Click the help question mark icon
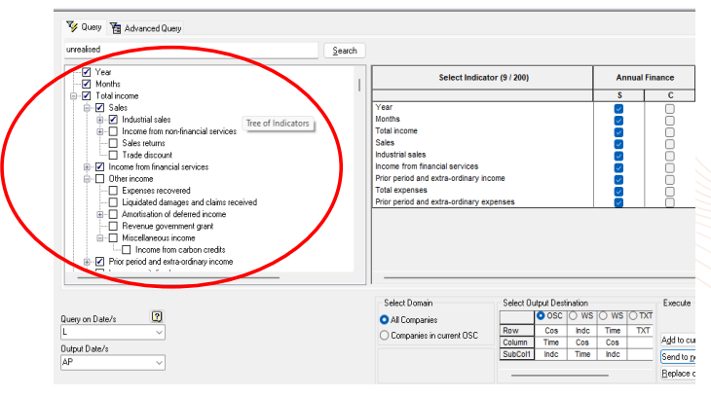Viewport: 711px width, 397px height. pyautogui.click(x=156, y=316)
